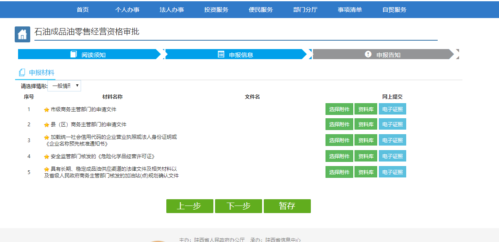Screen dimensions: 499x242
Task: Select the 申报材料 tab
Action: pyautogui.click(x=41, y=73)
